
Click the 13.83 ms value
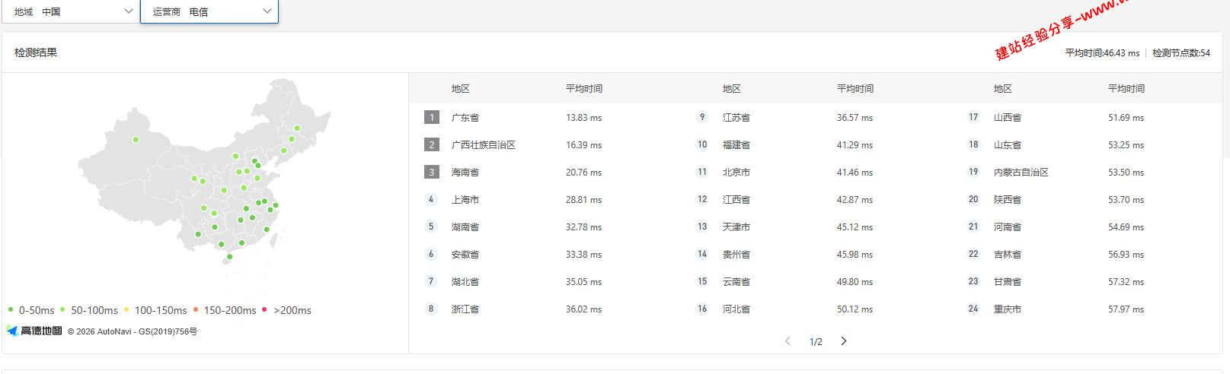tap(583, 118)
